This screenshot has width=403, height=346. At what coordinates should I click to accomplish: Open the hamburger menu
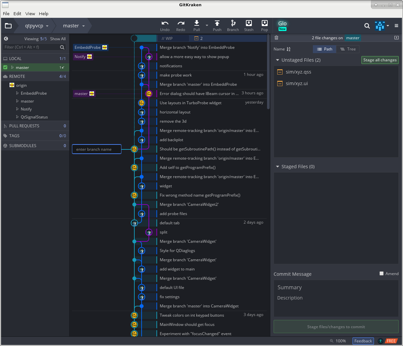click(x=396, y=26)
